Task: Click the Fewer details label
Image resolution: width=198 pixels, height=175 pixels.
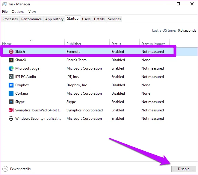Action: pos(20,169)
